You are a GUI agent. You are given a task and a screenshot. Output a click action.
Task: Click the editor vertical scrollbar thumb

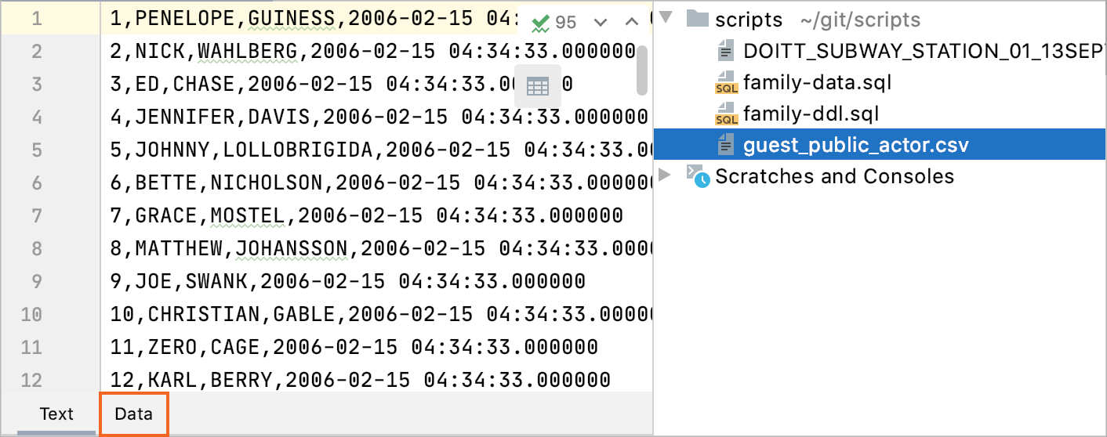(642, 70)
